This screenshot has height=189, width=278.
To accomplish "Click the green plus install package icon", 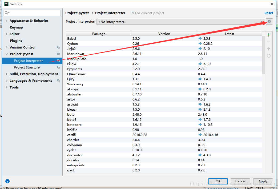I will (269, 35).
